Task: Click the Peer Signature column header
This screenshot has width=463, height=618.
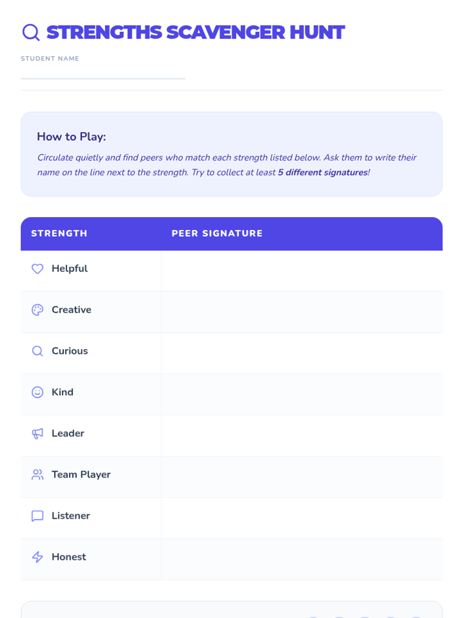Action: (217, 233)
